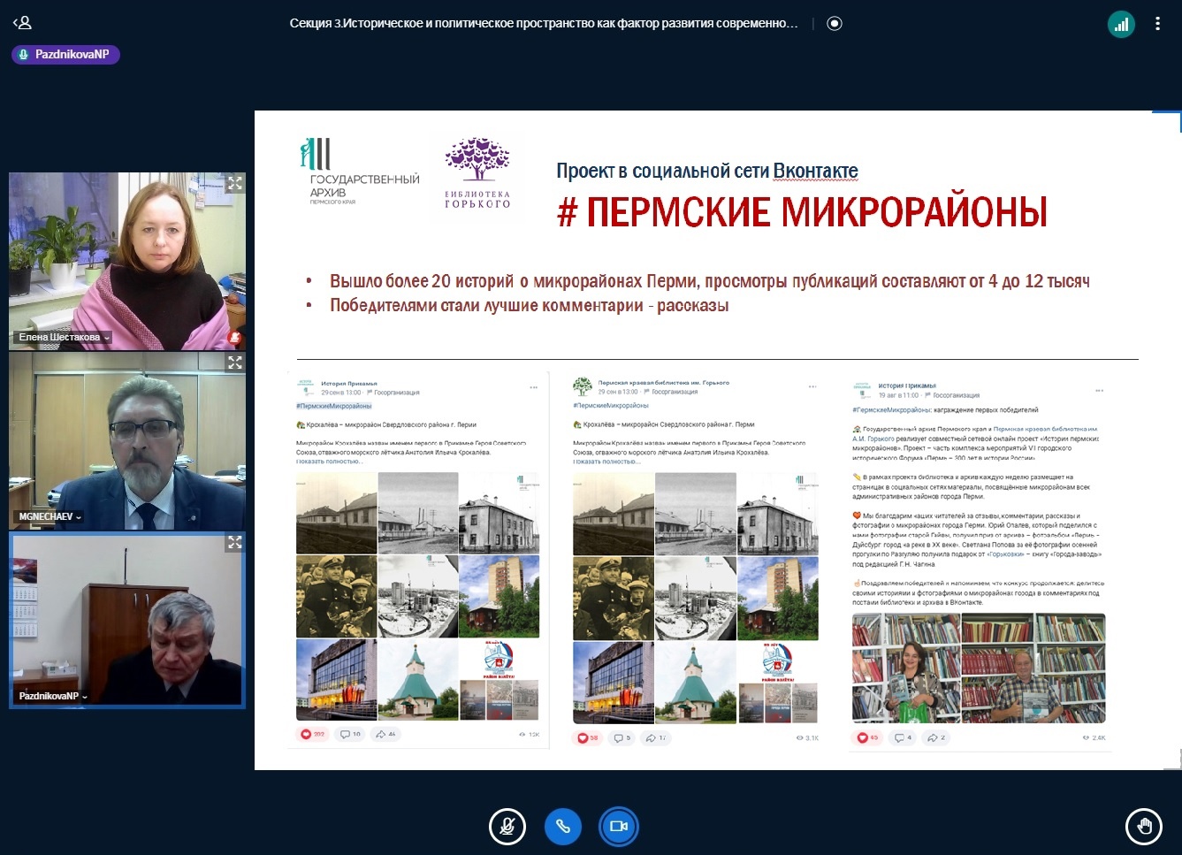Click the phone audio button
1182x855 pixels.
tap(562, 827)
